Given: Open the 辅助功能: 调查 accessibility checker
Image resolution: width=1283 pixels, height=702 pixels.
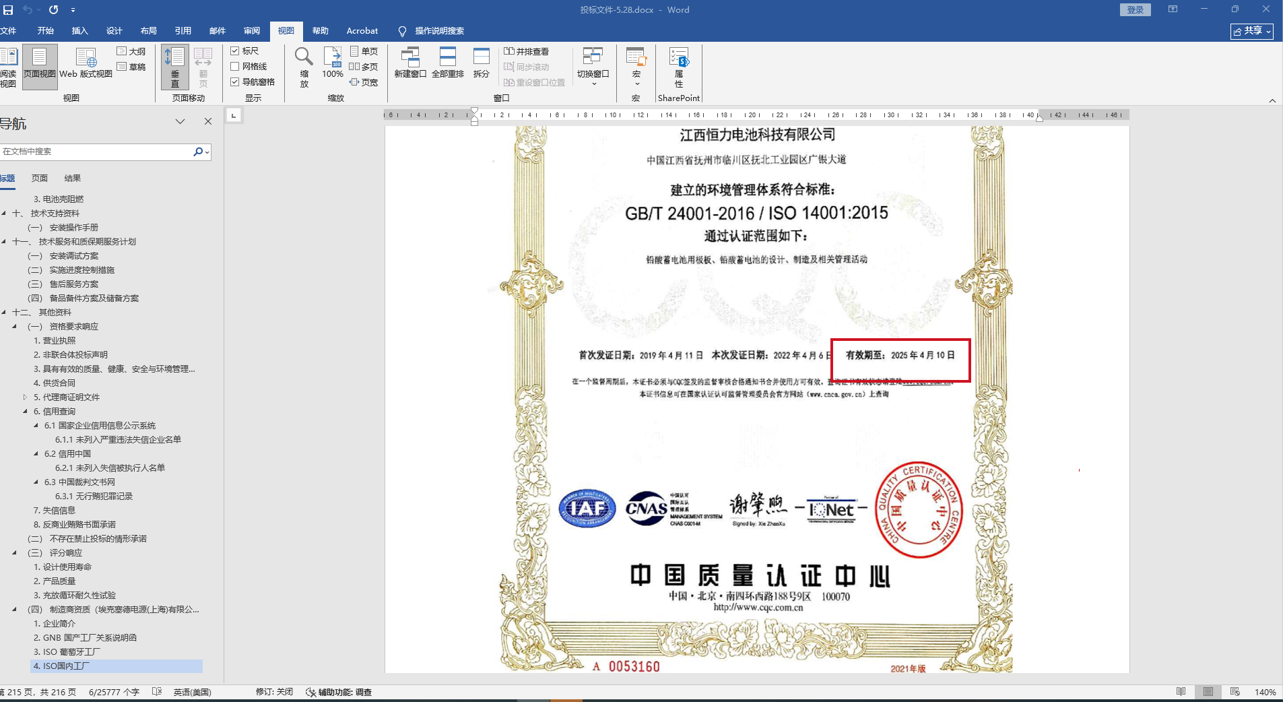Looking at the screenshot, I should [339, 692].
